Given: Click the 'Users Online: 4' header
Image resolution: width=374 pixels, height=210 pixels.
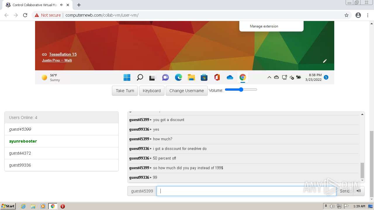Looking at the screenshot, I should coord(61,118).
